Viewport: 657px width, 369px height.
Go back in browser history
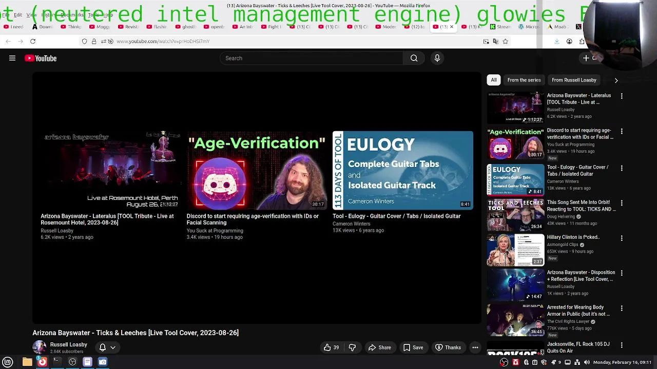tap(8, 42)
